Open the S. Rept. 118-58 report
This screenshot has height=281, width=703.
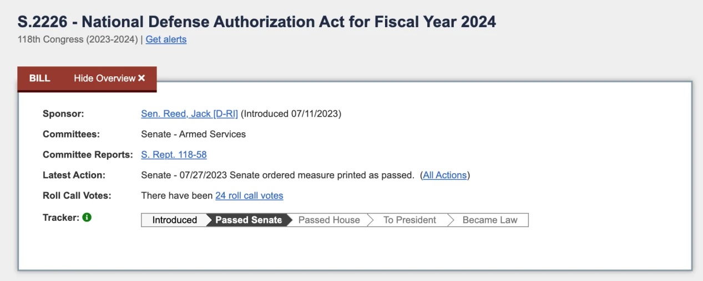point(174,155)
